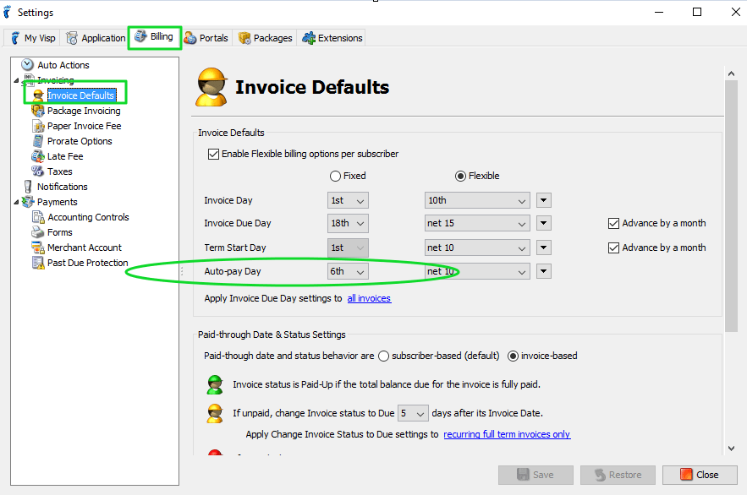Click the Restore button
The width and height of the screenshot is (747, 495).
[x=618, y=475]
